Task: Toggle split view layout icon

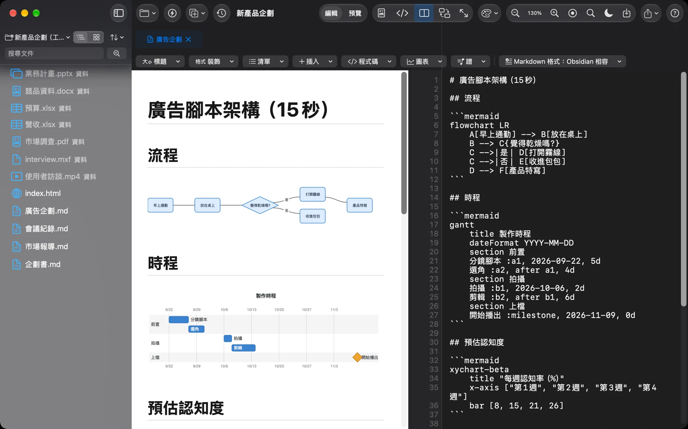Action: 424,13
